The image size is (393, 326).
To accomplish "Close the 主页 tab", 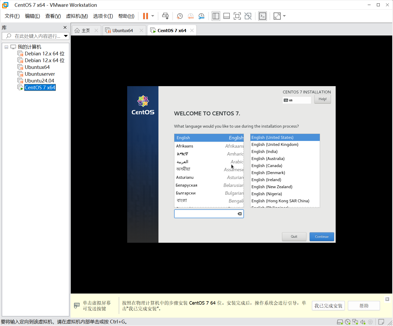I will (96, 31).
